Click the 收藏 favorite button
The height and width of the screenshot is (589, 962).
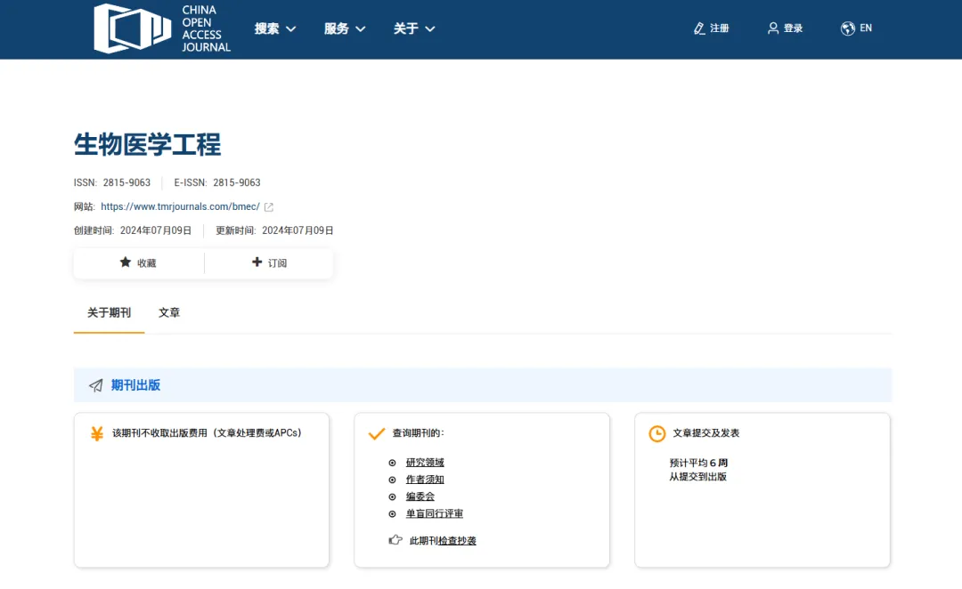pos(139,263)
